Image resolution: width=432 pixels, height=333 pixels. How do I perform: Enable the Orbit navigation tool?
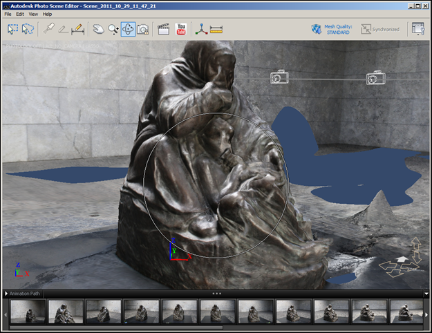128,29
